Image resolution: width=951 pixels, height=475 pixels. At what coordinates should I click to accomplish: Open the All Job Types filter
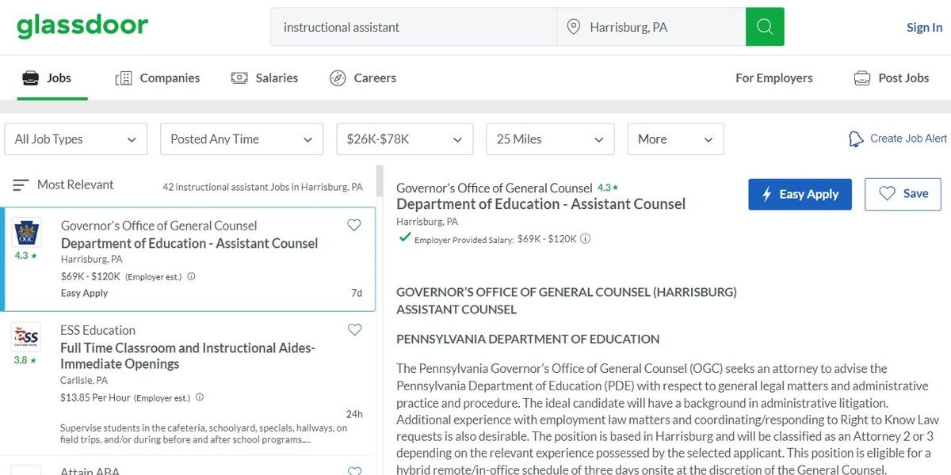75,139
